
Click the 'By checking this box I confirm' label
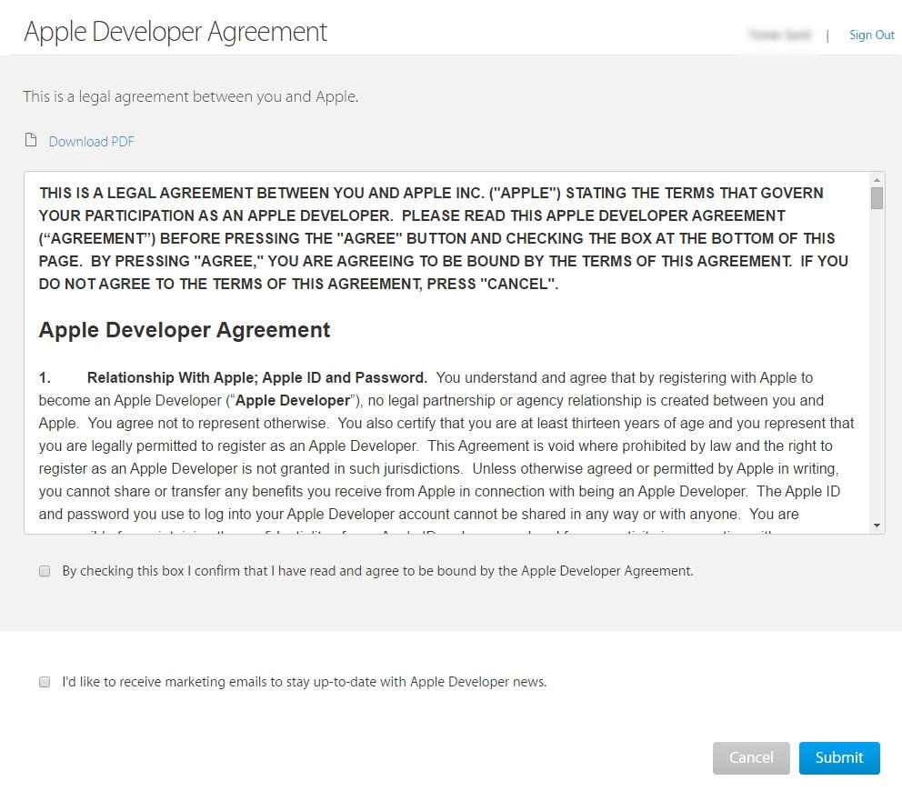[376, 571]
